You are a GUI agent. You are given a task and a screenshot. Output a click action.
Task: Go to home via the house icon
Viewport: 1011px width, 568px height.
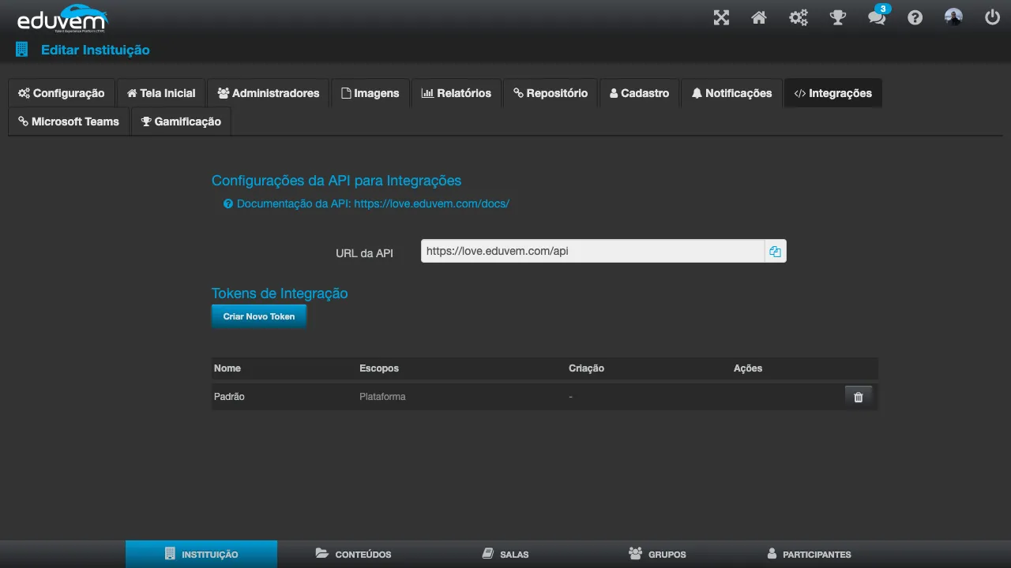pyautogui.click(x=759, y=17)
